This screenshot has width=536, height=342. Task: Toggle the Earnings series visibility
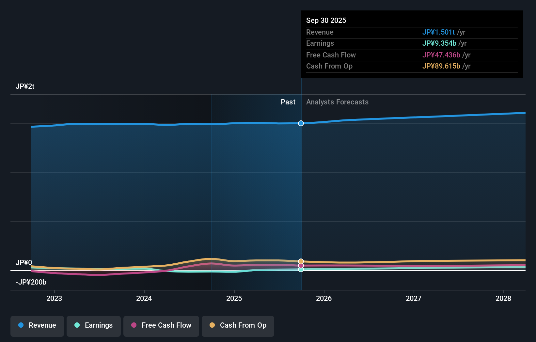click(94, 325)
